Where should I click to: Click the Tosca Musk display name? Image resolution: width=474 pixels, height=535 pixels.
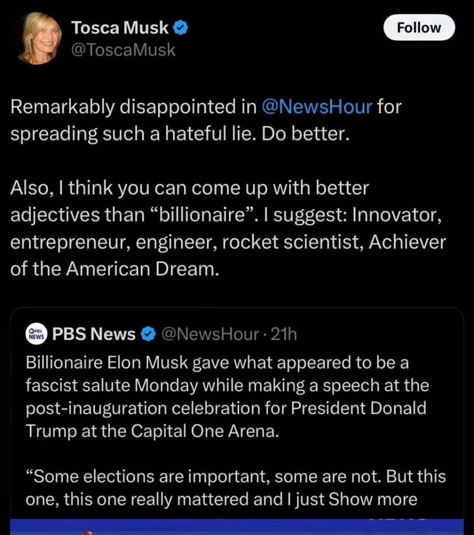tap(119, 28)
